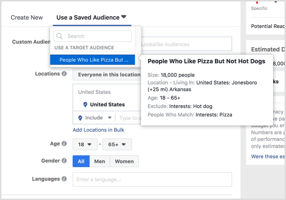The image size is (286, 200).
Task: Switch to Create New tab
Action: pos(27,18)
